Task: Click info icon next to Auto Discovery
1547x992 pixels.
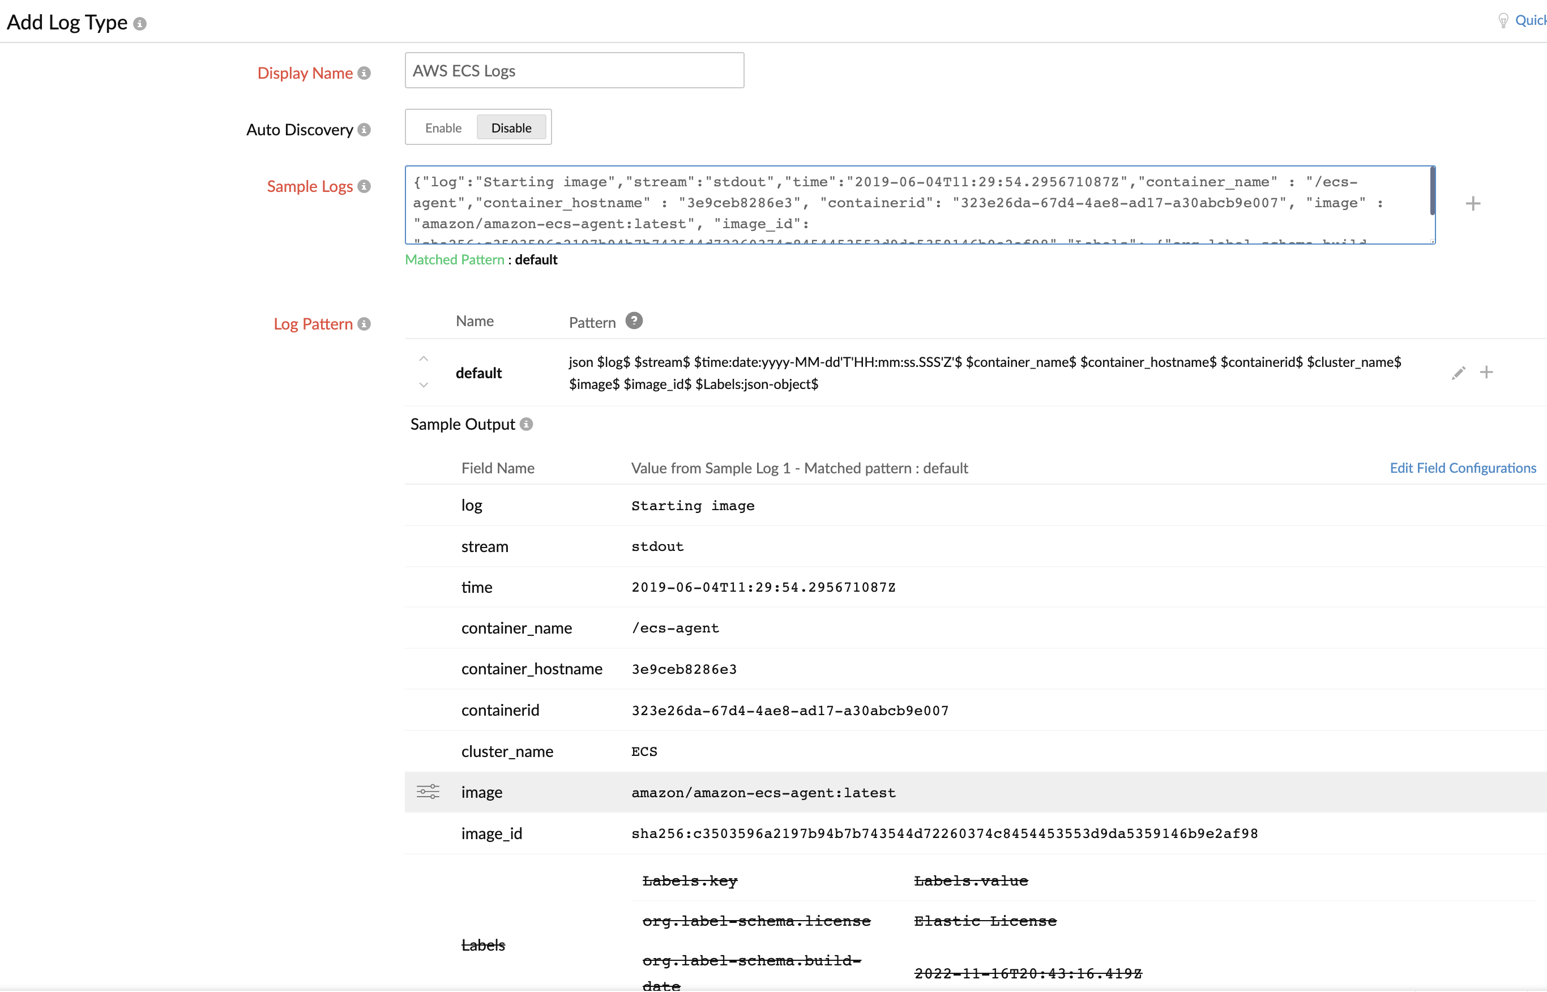Action: point(365,130)
